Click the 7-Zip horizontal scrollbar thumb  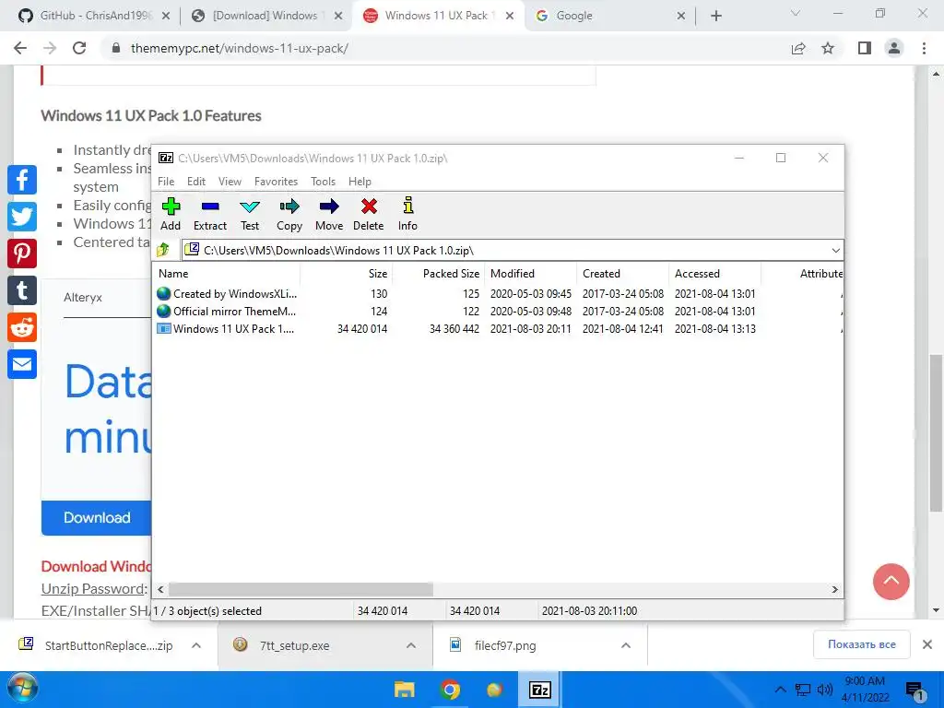[x=301, y=589]
